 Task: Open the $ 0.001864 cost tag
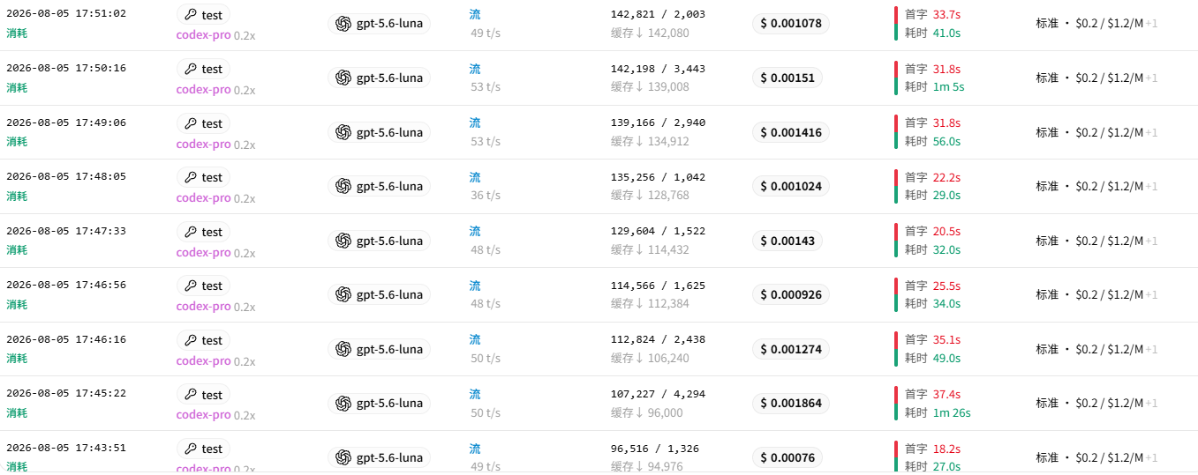tap(791, 403)
